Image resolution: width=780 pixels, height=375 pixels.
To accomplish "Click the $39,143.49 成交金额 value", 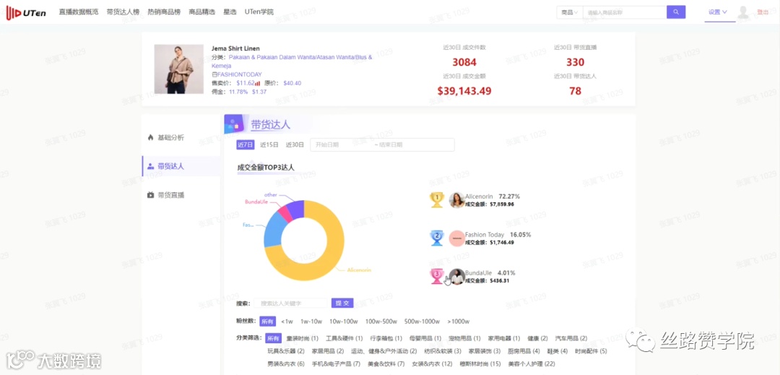I will [464, 91].
